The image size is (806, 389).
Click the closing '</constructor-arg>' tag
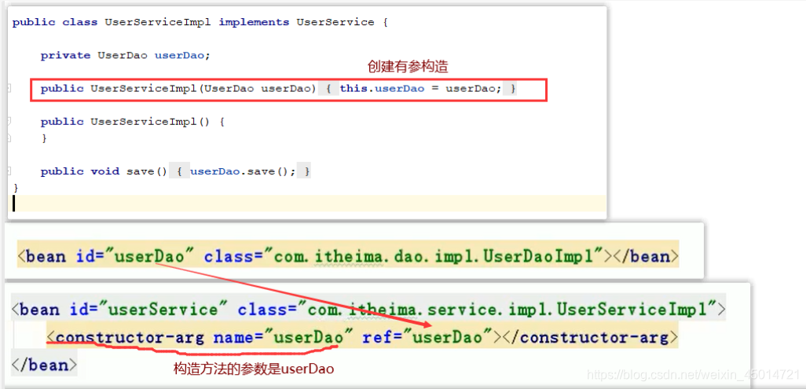[590, 338]
